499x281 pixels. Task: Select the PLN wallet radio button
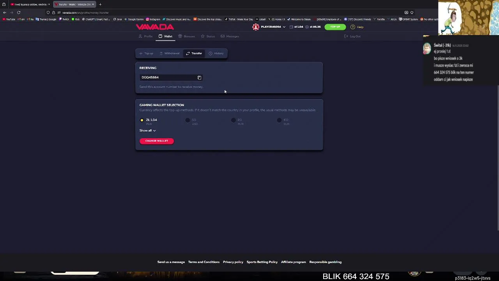[x=142, y=120]
